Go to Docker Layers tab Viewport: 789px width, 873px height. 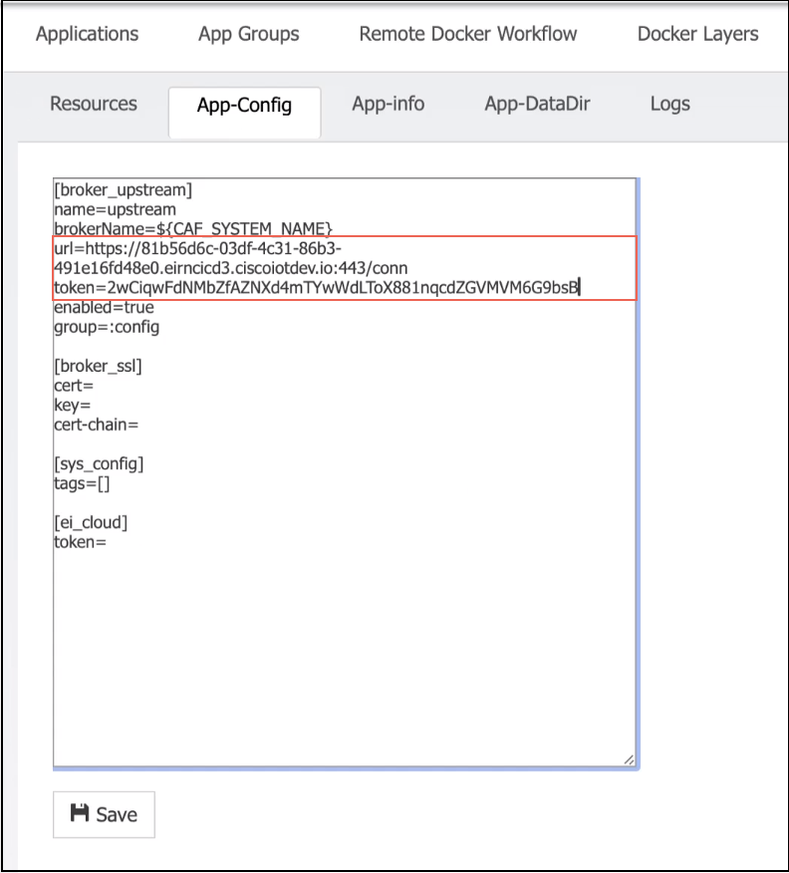[x=697, y=34]
